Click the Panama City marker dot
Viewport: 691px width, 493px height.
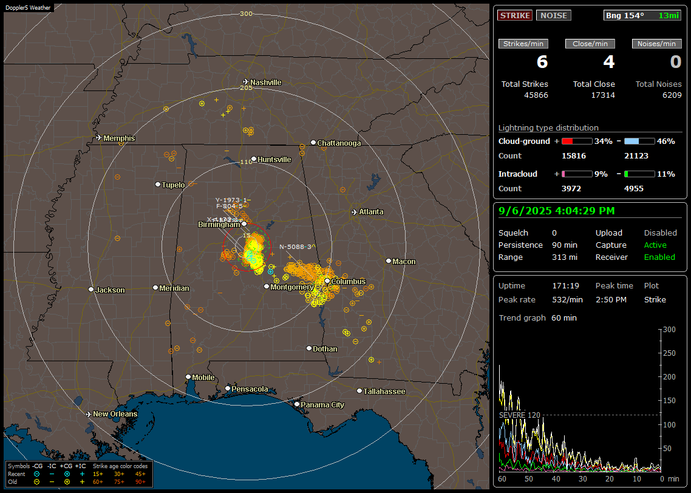coord(297,404)
